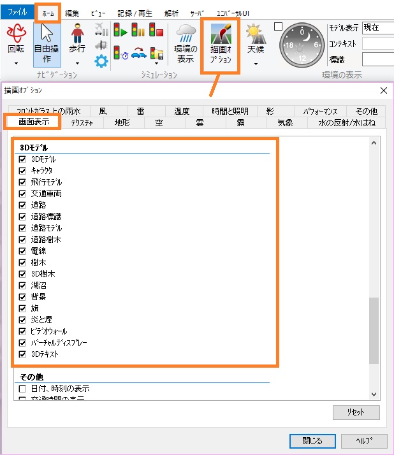Image resolution: width=394 pixels, height=455 pixels.
Task: Toggle ビデオウォール checkbox
Action: point(22,331)
